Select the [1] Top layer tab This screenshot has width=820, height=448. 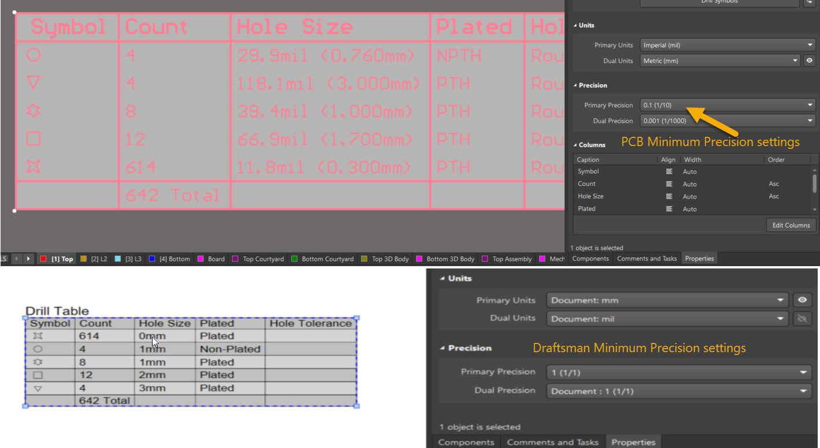coord(57,259)
